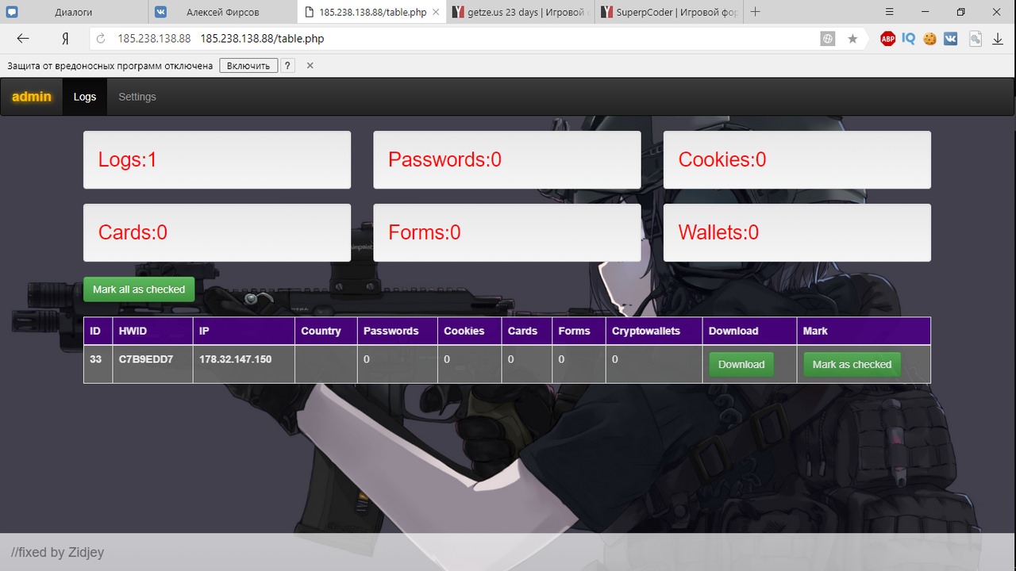Open the browser downloads arrow

[x=998, y=39]
